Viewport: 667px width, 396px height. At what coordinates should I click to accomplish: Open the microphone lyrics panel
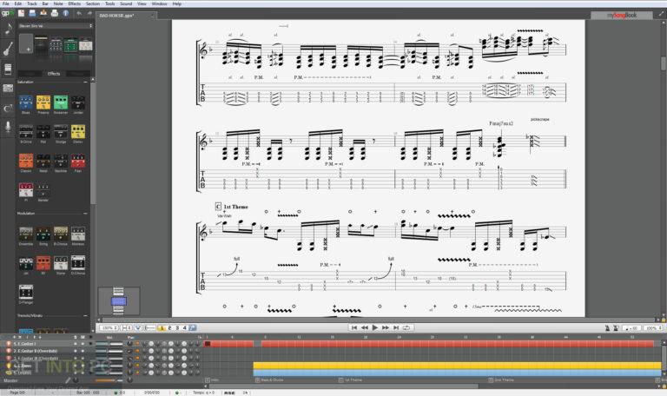coord(8,128)
